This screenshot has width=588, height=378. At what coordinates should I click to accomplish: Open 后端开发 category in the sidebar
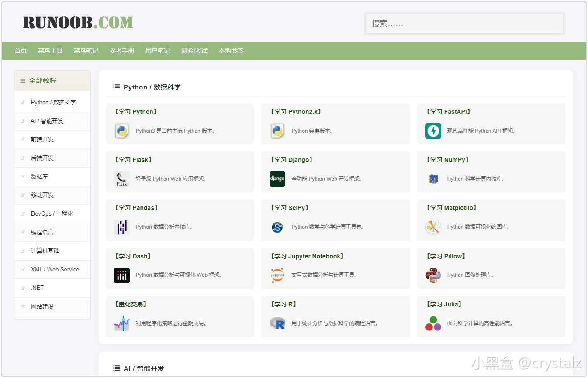tap(42, 158)
